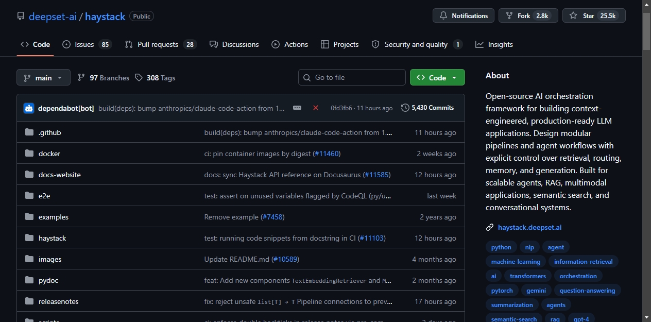Click the Projects table icon
This screenshot has width=651, height=322.
325,44
